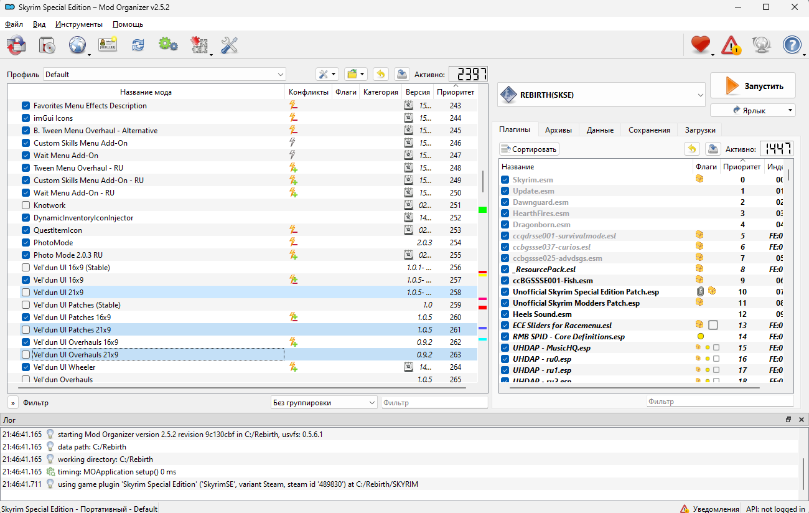The image size is (809, 513).
Task: Click grey lightning icon for Custom Skills Menu Add-On
Action: tap(292, 143)
